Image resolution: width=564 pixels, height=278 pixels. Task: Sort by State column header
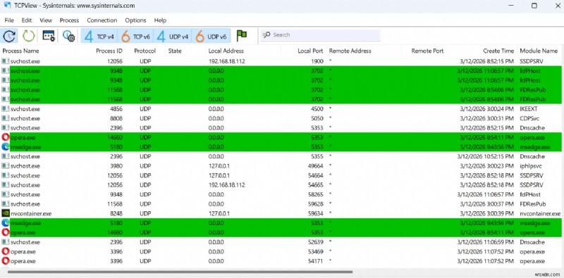click(x=175, y=51)
